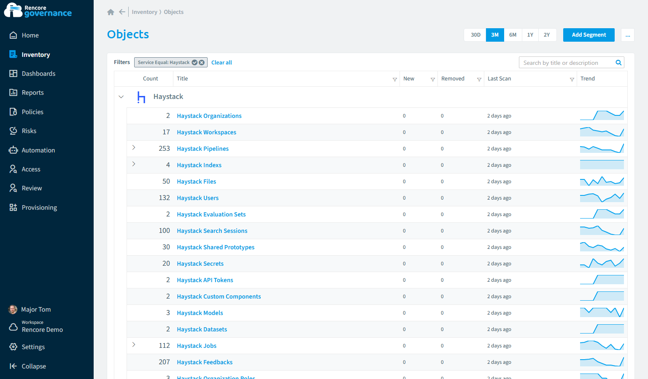The width and height of the screenshot is (648, 379).
Task: Click the Clear all filters link
Action: 221,62
